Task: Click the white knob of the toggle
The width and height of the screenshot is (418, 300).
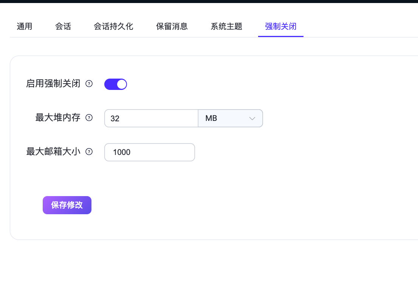Action: (x=121, y=84)
